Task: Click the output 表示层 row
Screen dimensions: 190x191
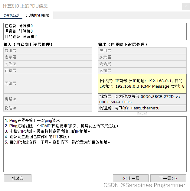Action: point(142,57)
